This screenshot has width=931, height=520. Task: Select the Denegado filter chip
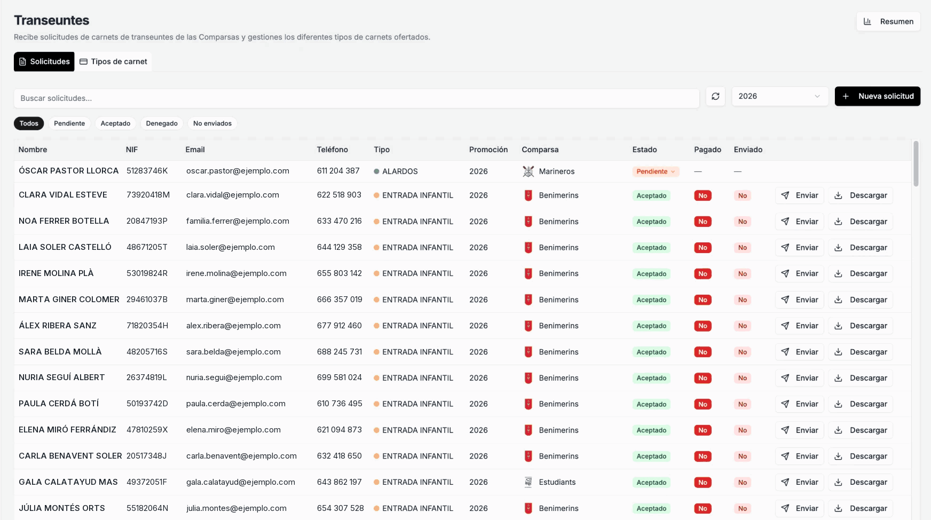[x=162, y=123]
